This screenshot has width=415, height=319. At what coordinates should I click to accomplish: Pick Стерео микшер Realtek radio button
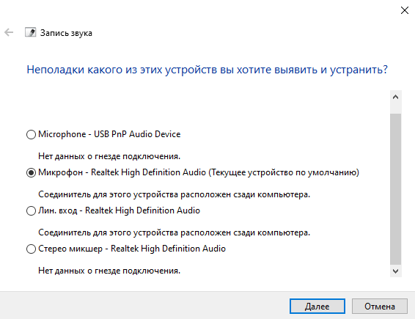coord(31,249)
